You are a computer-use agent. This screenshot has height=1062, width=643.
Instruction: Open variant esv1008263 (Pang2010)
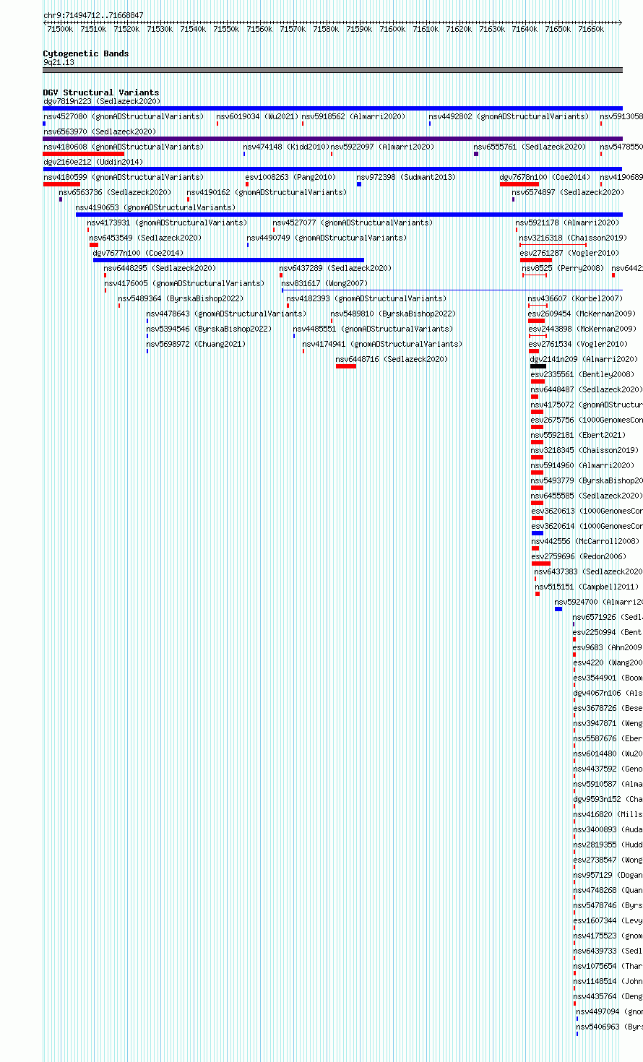[291, 177]
